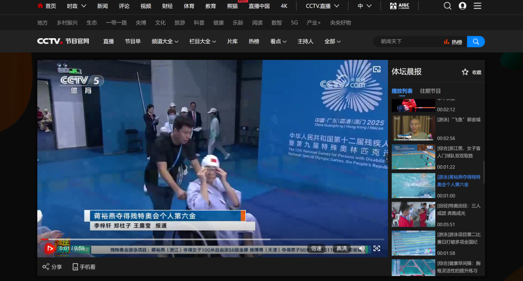The height and width of the screenshot is (281, 523).
Task: Mute the video with the speaker icon
Action: (x=361, y=249)
